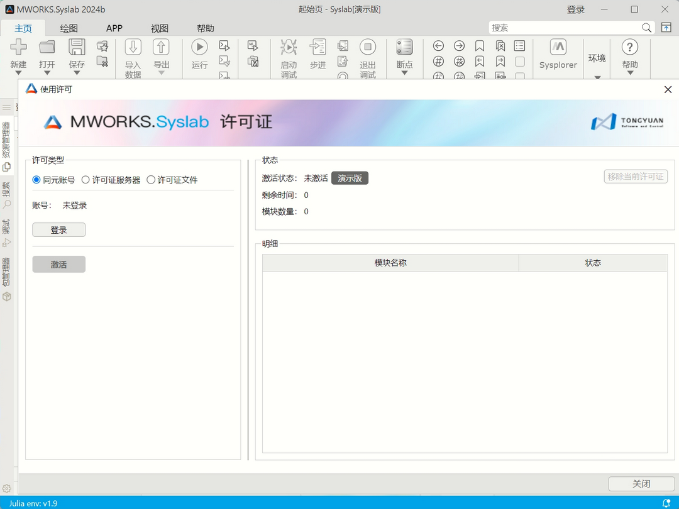Switch to the 视图 ribbon tab
679x509 pixels.
[159, 28]
